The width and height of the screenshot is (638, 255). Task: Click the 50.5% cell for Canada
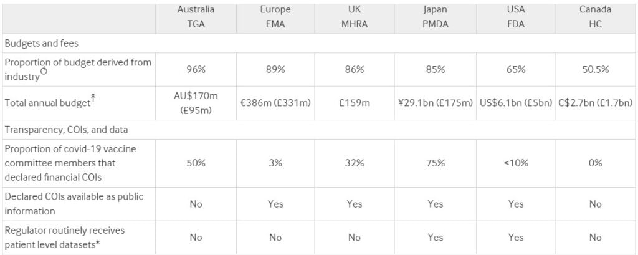coord(595,69)
